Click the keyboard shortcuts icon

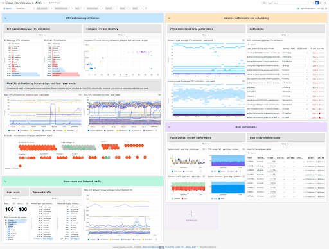coord(319,8)
